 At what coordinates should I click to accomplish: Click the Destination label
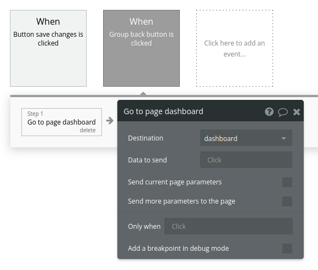146,138
